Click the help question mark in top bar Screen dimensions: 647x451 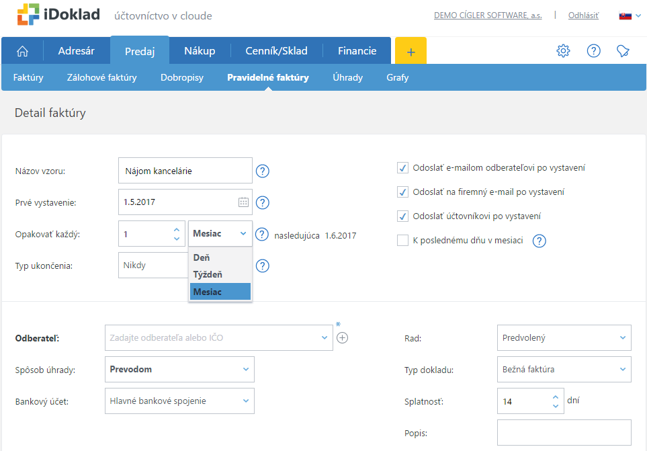(593, 51)
